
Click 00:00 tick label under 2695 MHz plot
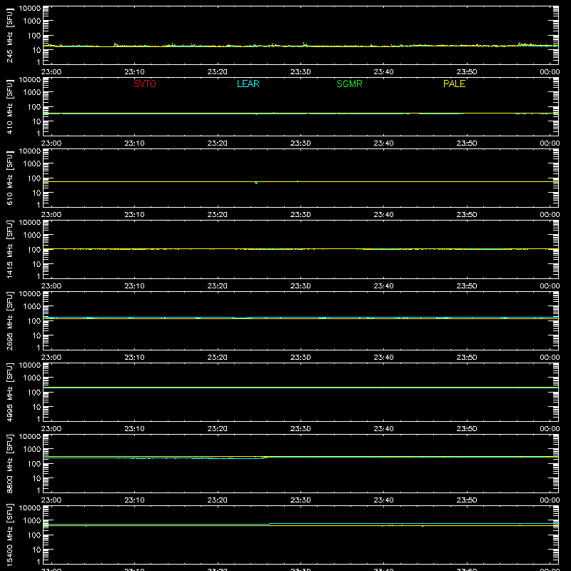pyautogui.click(x=550, y=358)
